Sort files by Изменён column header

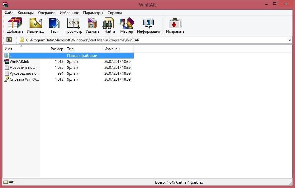[x=118, y=49]
